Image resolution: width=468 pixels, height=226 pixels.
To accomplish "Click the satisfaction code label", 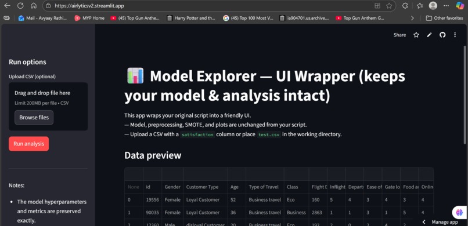I will (x=197, y=134).
